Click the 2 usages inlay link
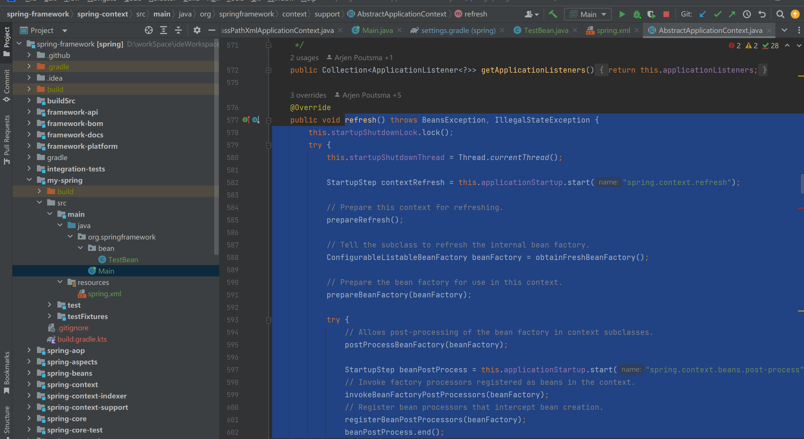Image resolution: width=804 pixels, height=439 pixels. pos(304,58)
